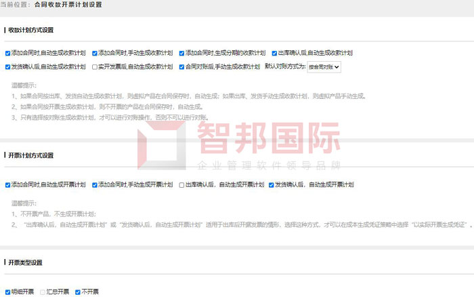Toggle 添加合同时,手动生成收款计划 checkbox
The height and width of the screenshot is (297, 474).
click(95, 53)
